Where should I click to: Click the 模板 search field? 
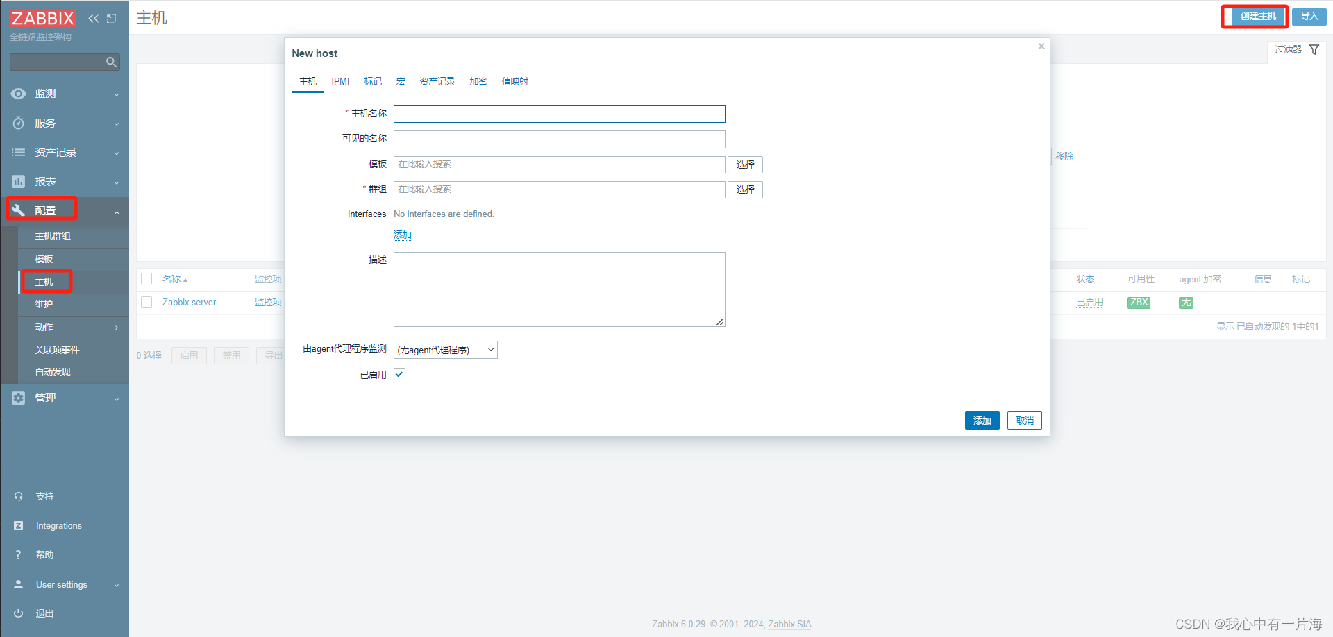(x=560, y=164)
